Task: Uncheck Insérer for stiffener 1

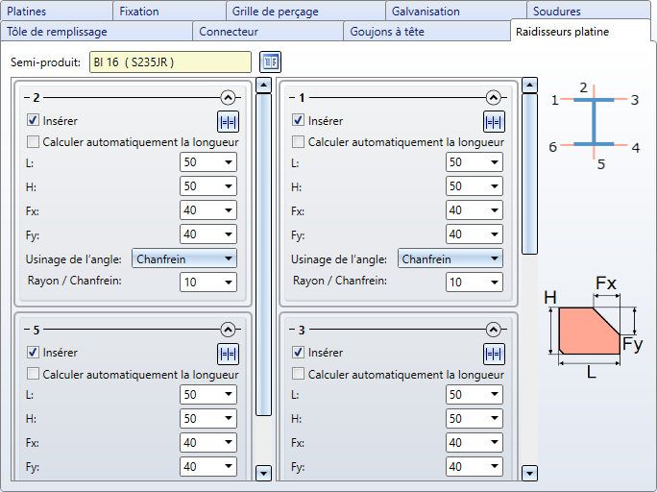Action: point(299,120)
